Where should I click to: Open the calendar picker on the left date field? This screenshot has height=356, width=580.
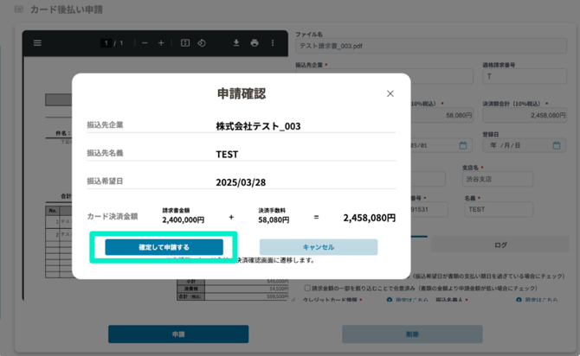[463, 145]
